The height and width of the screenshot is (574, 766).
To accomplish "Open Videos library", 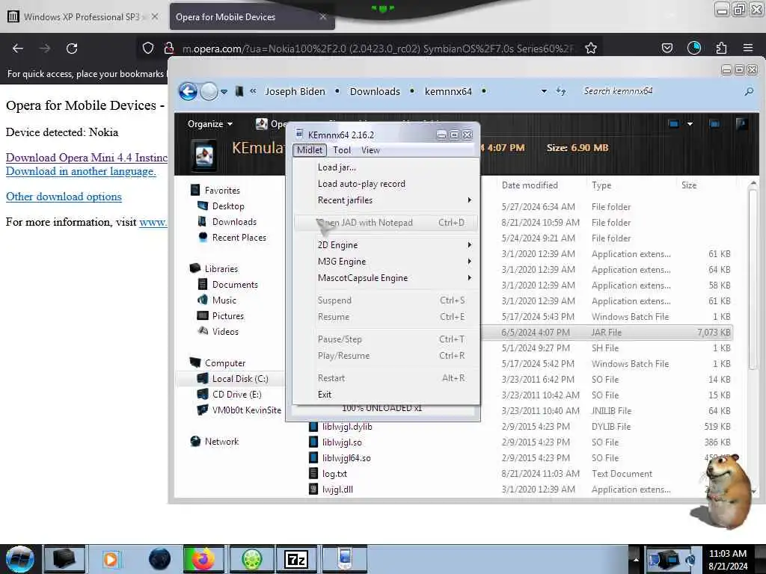I will 225,331.
